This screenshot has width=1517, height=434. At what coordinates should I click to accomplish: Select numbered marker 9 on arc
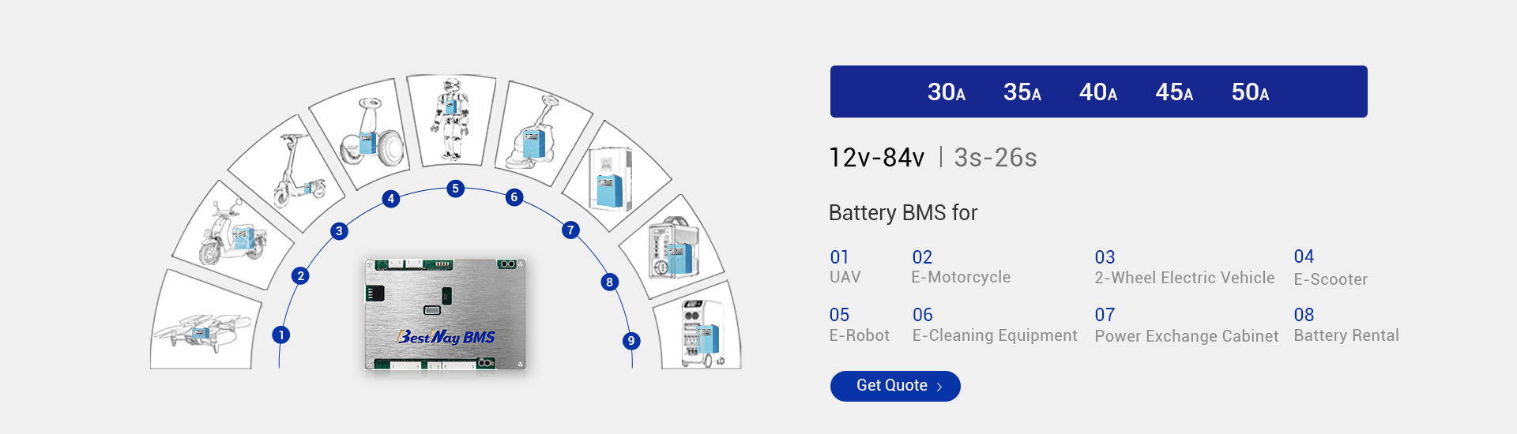point(631,341)
